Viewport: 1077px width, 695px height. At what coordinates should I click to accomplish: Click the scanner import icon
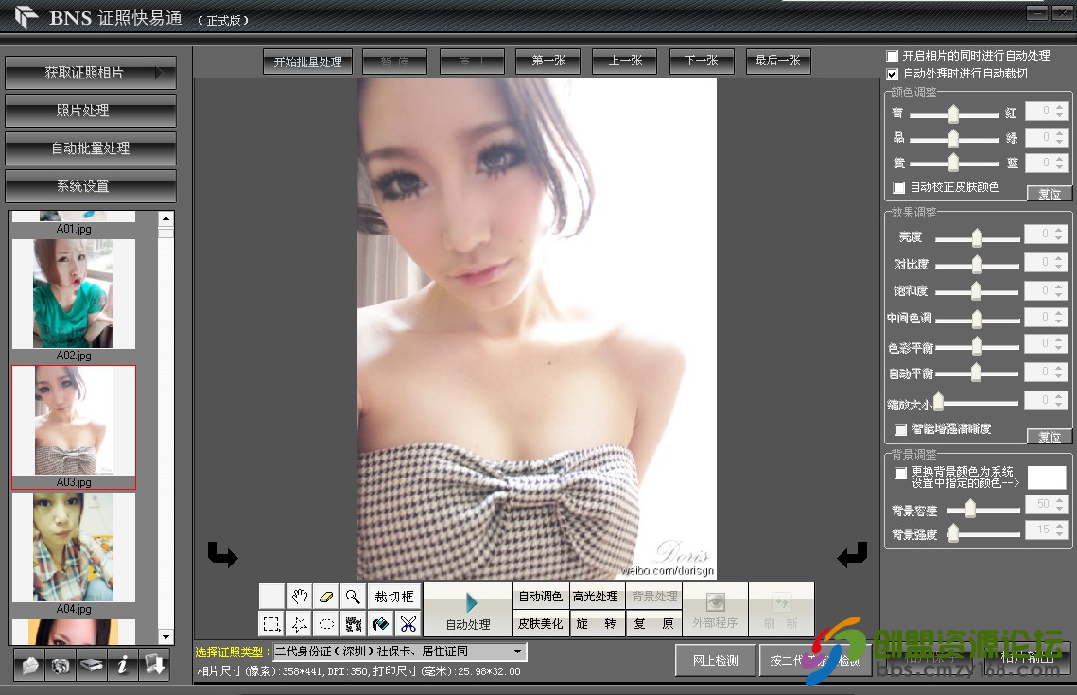(92, 665)
